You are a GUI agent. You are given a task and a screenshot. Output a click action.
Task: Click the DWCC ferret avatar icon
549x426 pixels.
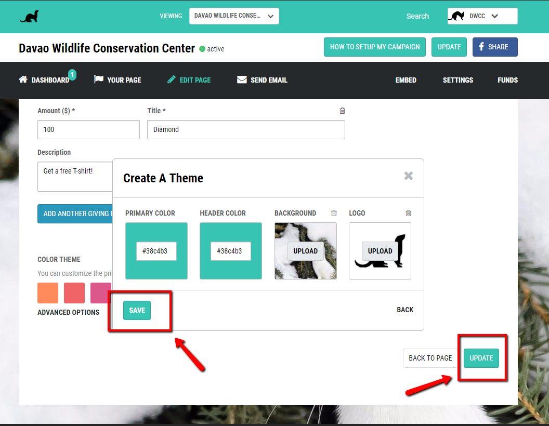[456, 16]
